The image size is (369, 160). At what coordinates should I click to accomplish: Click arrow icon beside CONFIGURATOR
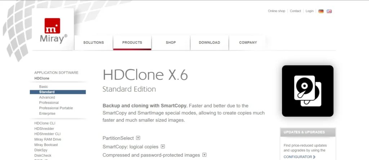[x=314, y=157]
